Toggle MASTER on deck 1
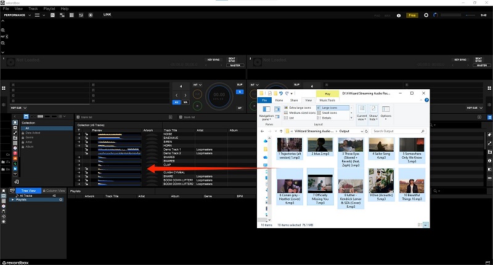This screenshot has height=265, width=493. coord(235,65)
